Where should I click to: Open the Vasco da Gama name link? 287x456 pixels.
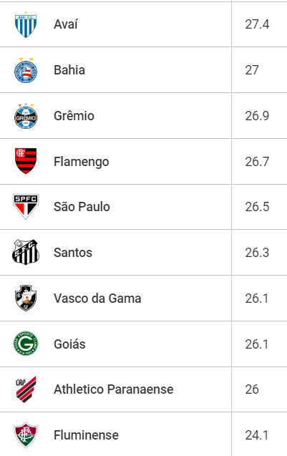coord(97,299)
